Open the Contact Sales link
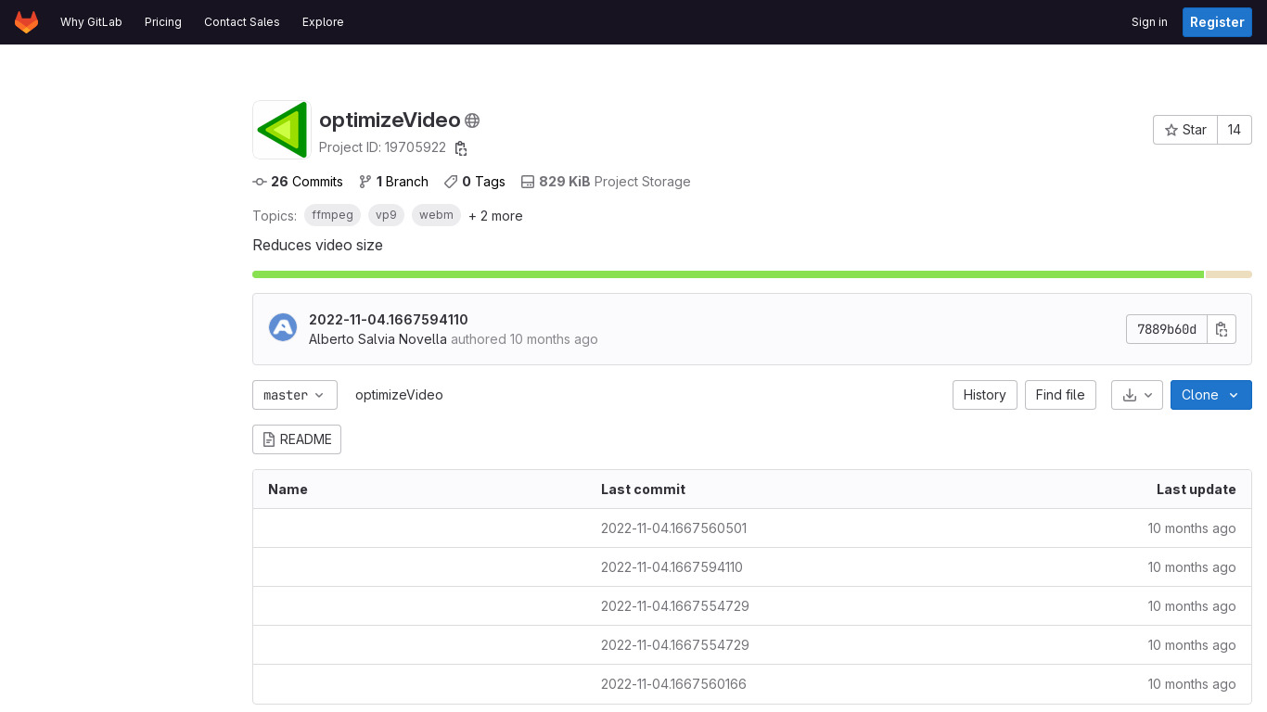This screenshot has width=1267, height=712. coord(242,22)
